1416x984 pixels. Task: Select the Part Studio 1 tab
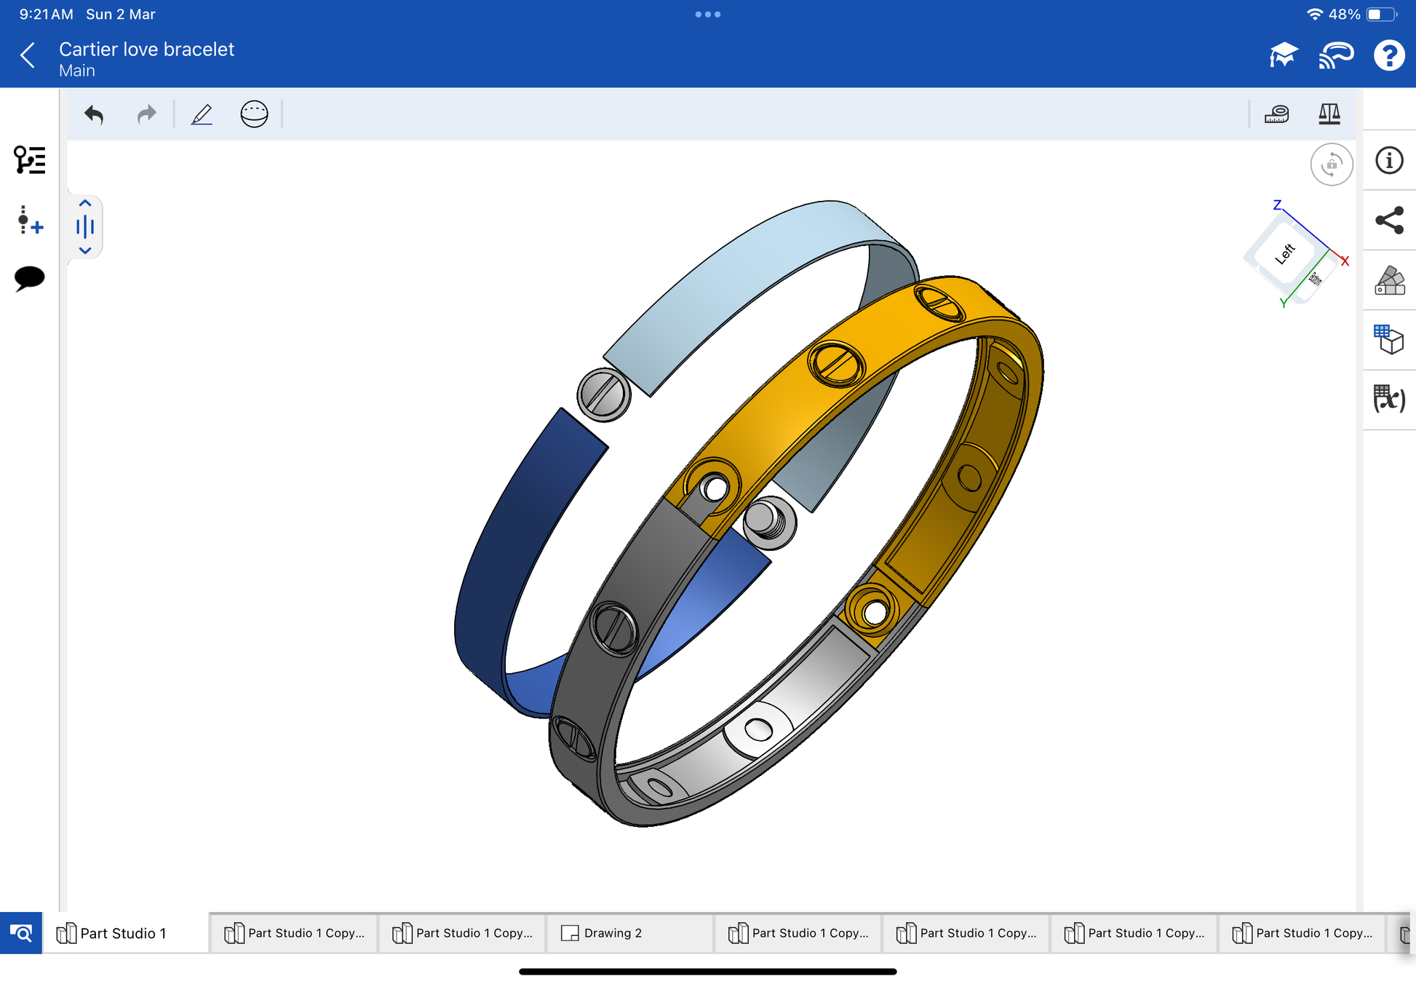point(122,933)
